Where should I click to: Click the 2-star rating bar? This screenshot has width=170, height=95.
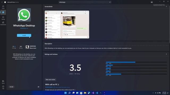pos(136,71)
